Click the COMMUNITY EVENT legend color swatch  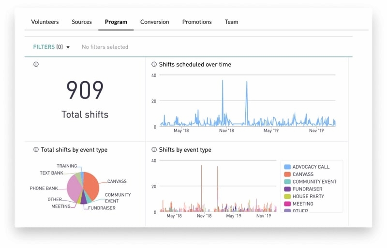pyautogui.click(x=287, y=182)
